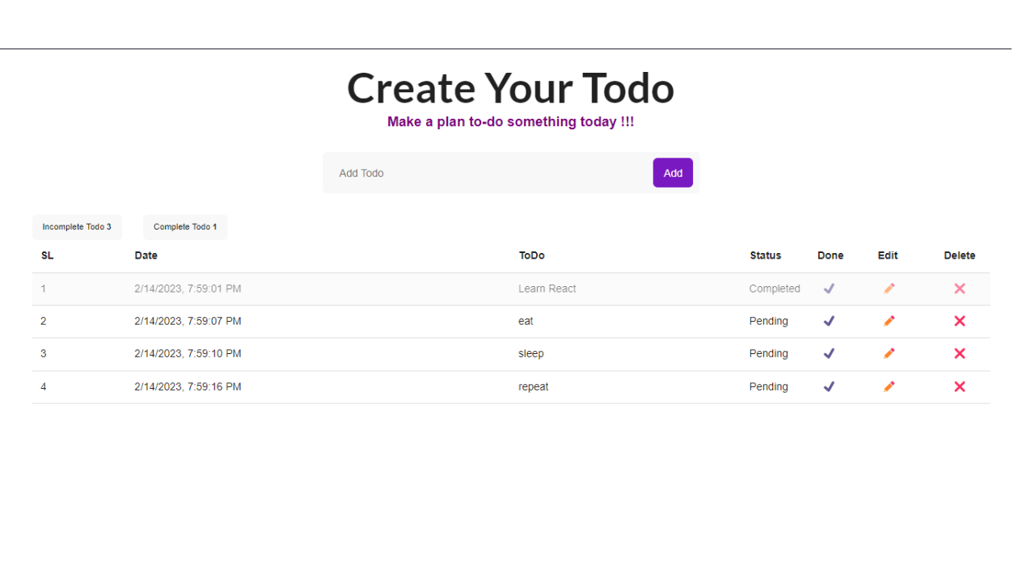Click the Status column header
Image resolution: width=1035 pixels, height=582 pixels.
tap(766, 255)
